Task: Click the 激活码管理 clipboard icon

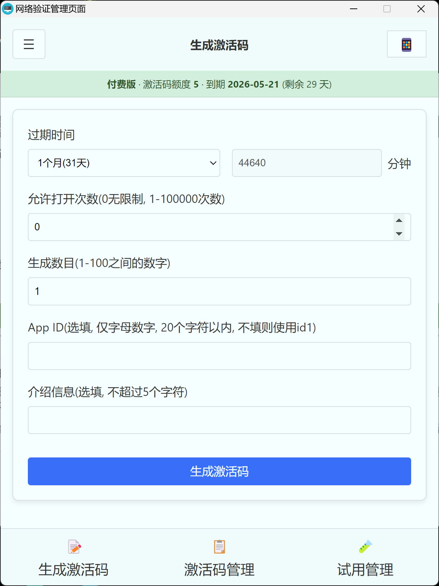Action: (x=219, y=547)
